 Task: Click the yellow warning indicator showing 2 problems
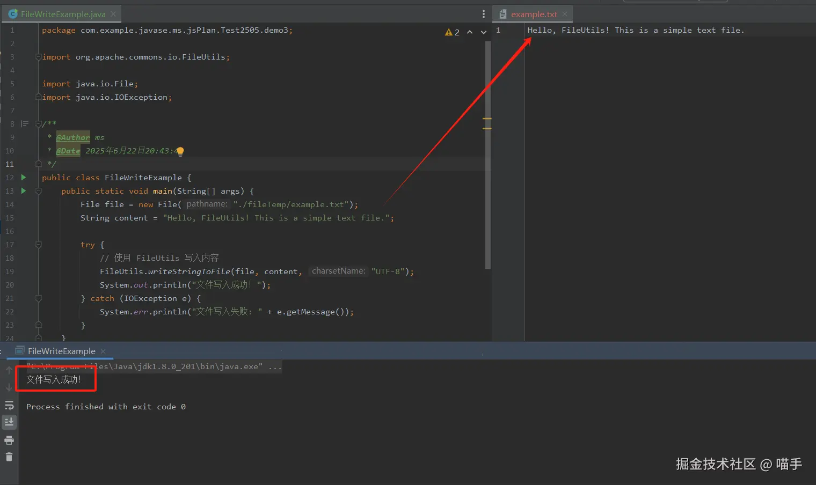pos(452,32)
